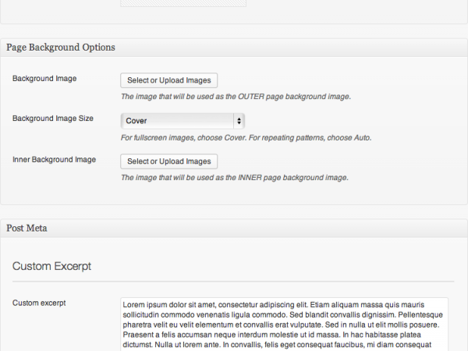Click the Background Image Size field label
The width and height of the screenshot is (468, 351).
click(53, 119)
